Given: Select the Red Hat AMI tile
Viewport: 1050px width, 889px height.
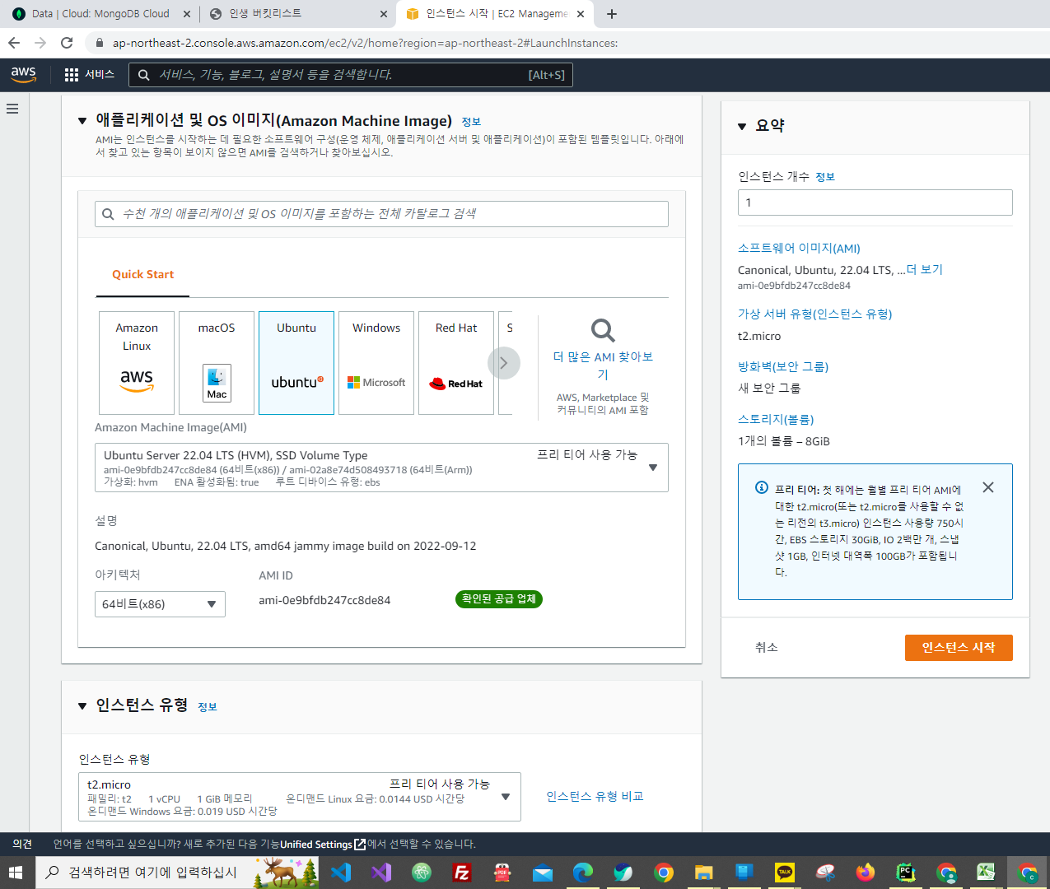Looking at the screenshot, I should click(456, 363).
